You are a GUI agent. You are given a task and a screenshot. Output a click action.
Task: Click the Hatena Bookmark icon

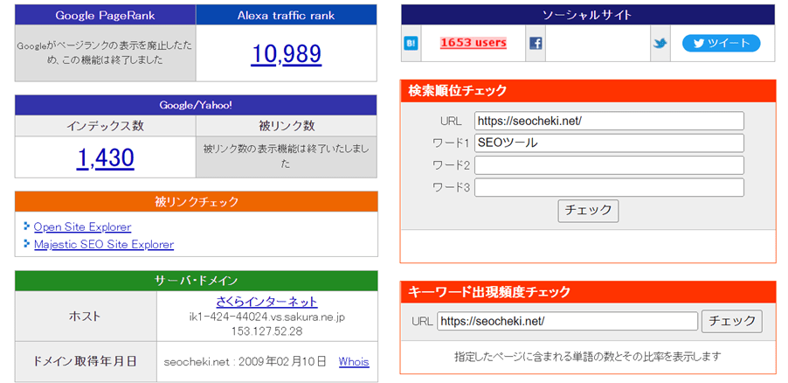point(411,43)
